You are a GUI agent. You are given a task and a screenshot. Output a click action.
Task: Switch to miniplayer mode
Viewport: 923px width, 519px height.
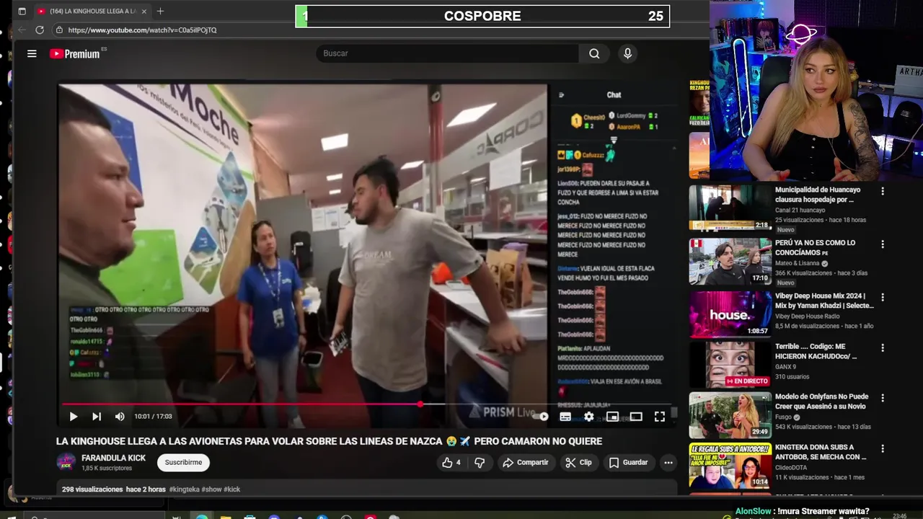click(612, 416)
